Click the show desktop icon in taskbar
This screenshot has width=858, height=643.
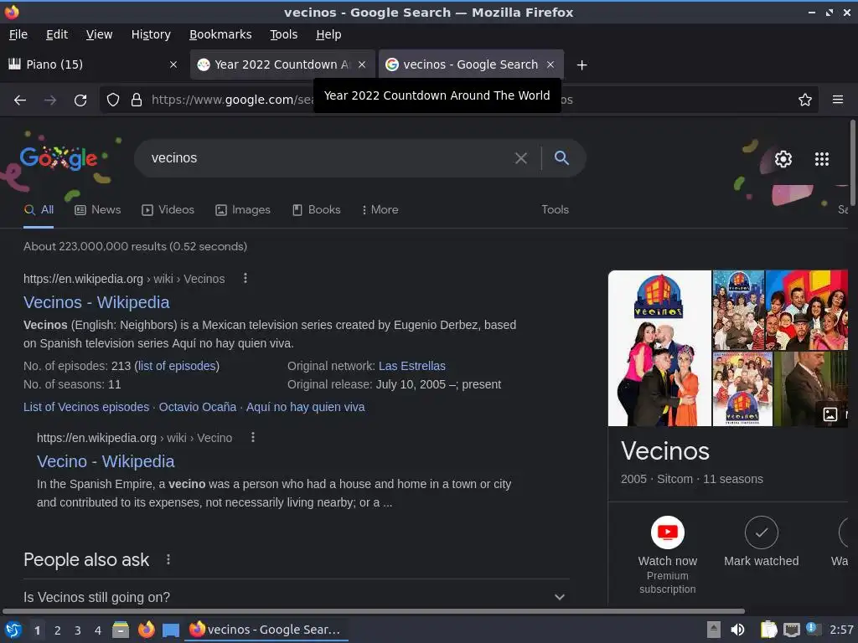tap(171, 630)
